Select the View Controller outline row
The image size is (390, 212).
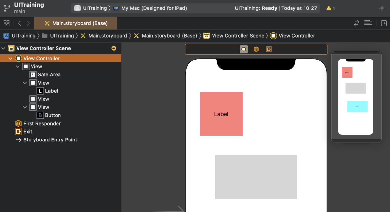click(x=60, y=59)
